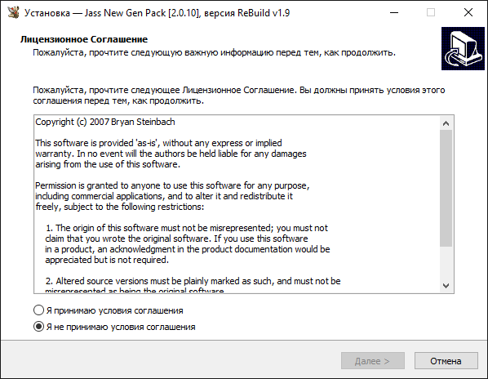Click the license text scrollbar thumb
The width and height of the screenshot is (488, 379).
[446, 189]
